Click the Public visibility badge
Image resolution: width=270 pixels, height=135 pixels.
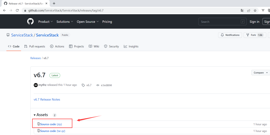[x=65, y=35]
